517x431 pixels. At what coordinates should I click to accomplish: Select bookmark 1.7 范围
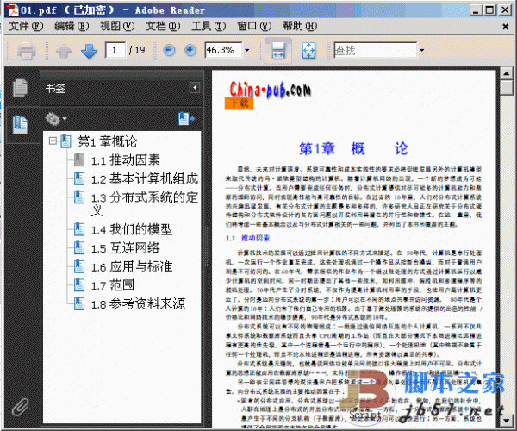tap(113, 285)
